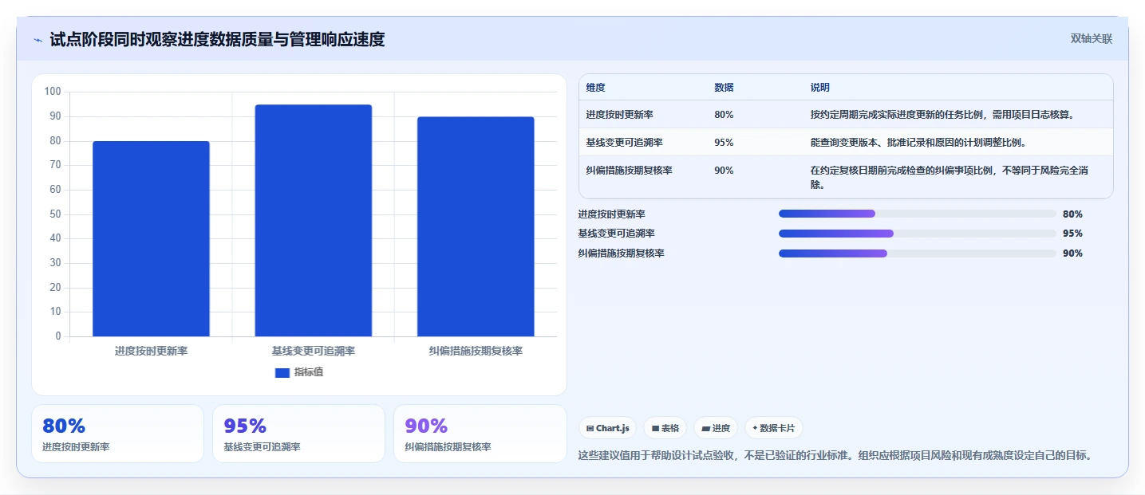1145x495 pixels.
Task: Click the title 试点阶段同时观察进度数据质量与管理响应速度
Action: [217, 39]
